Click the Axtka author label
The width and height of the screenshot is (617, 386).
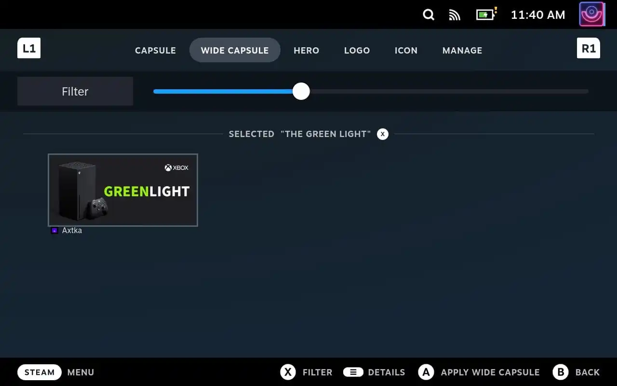click(x=72, y=231)
